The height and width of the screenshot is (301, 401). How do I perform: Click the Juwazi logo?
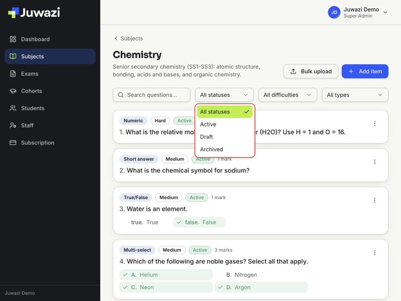[34, 12]
